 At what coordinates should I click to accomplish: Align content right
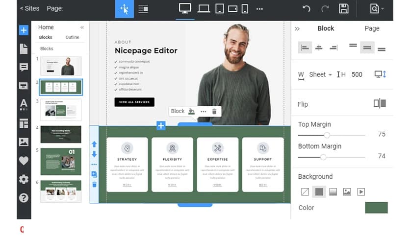333,47
